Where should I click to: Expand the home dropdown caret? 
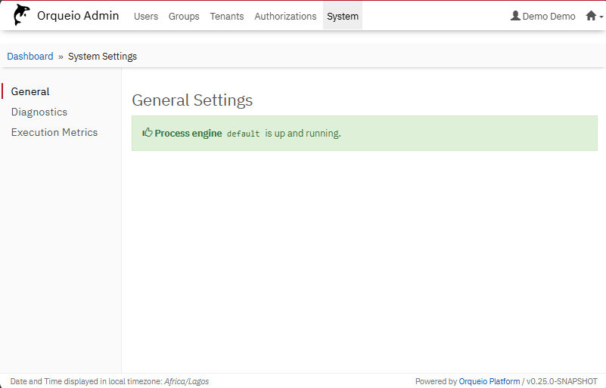[x=601, y=17]
